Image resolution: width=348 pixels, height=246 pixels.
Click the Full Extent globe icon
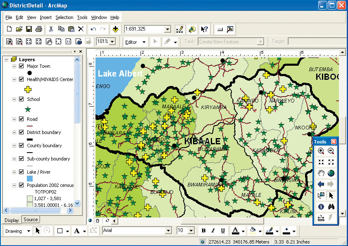click(x=331, y=173)
